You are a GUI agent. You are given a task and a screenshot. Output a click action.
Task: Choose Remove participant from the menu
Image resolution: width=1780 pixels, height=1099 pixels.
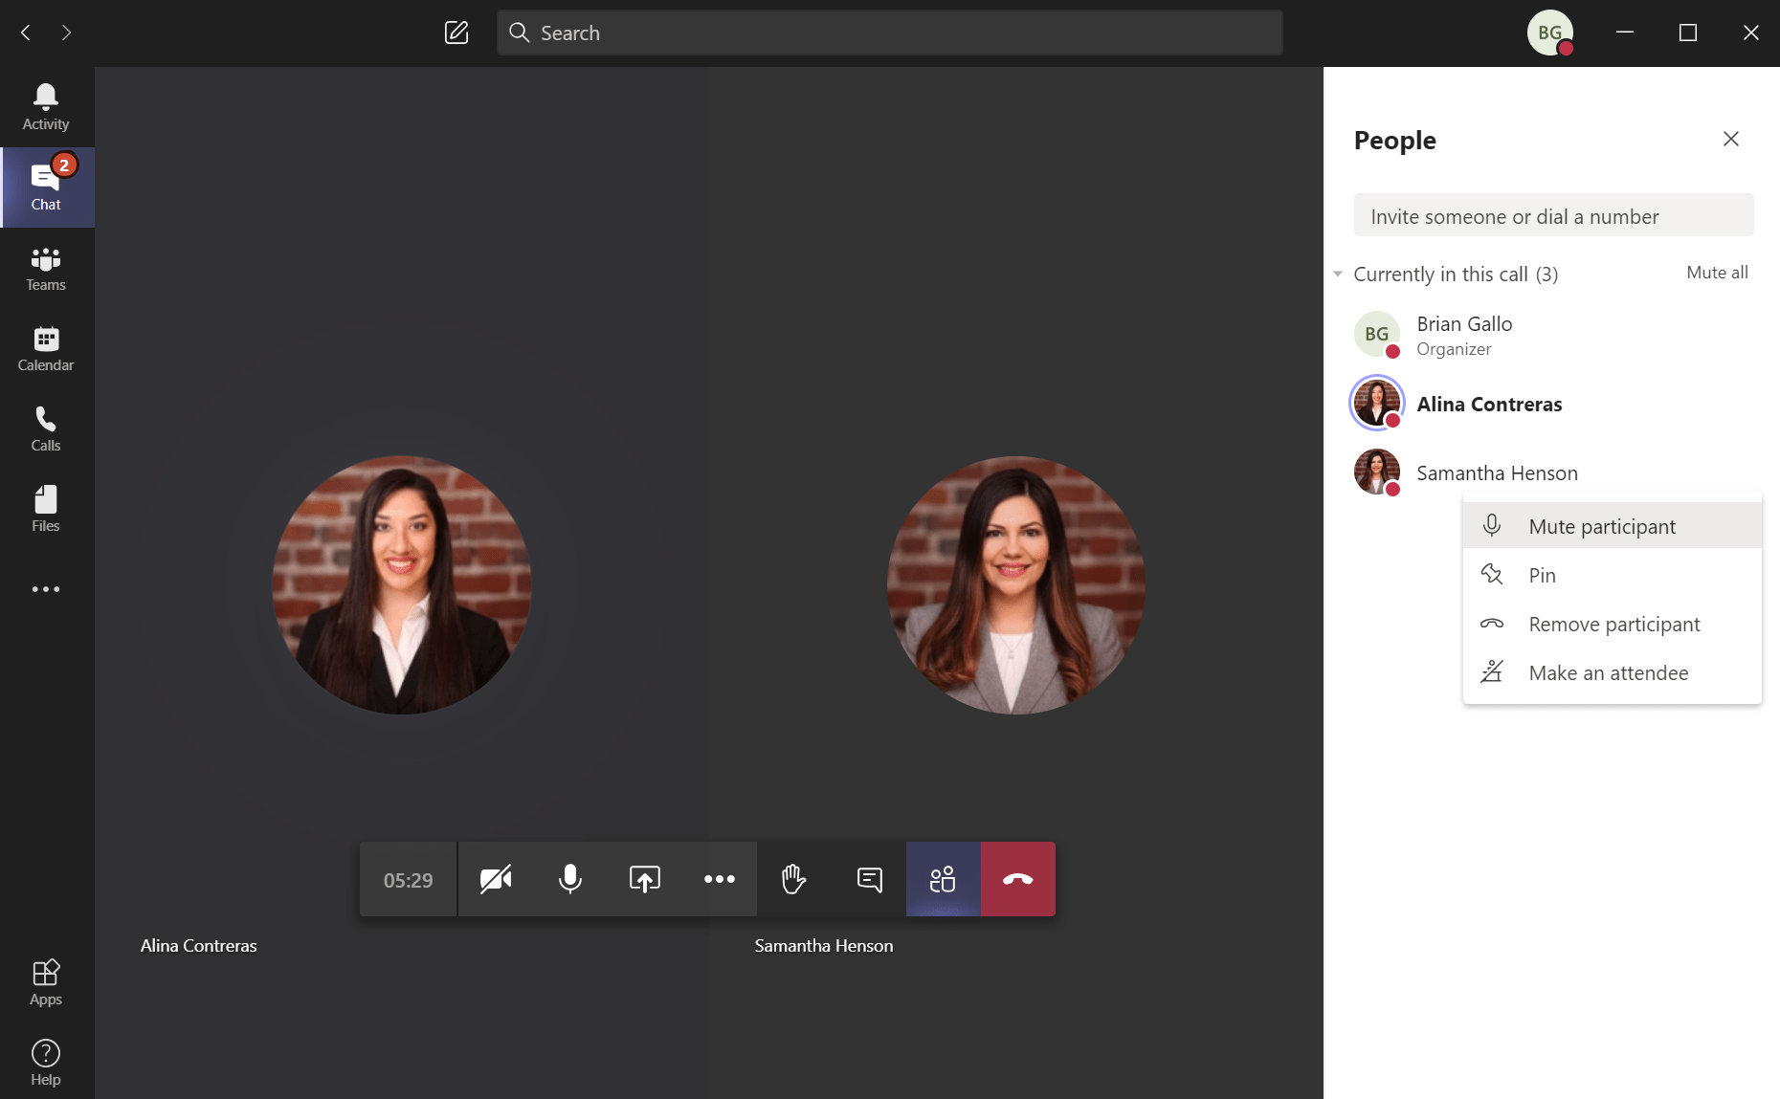point(1613,624)
